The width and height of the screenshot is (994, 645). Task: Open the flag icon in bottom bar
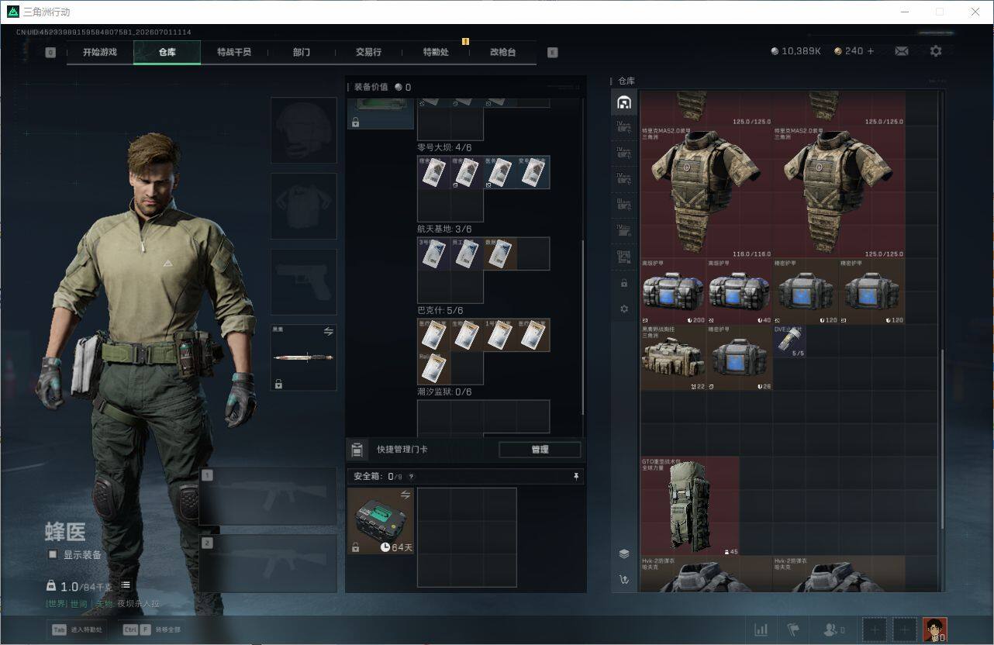tap(793, 629)
